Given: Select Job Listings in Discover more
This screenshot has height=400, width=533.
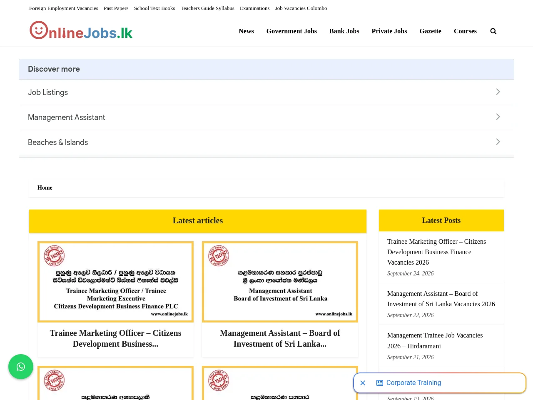Looking at the screenshot, I should (266, 92).
